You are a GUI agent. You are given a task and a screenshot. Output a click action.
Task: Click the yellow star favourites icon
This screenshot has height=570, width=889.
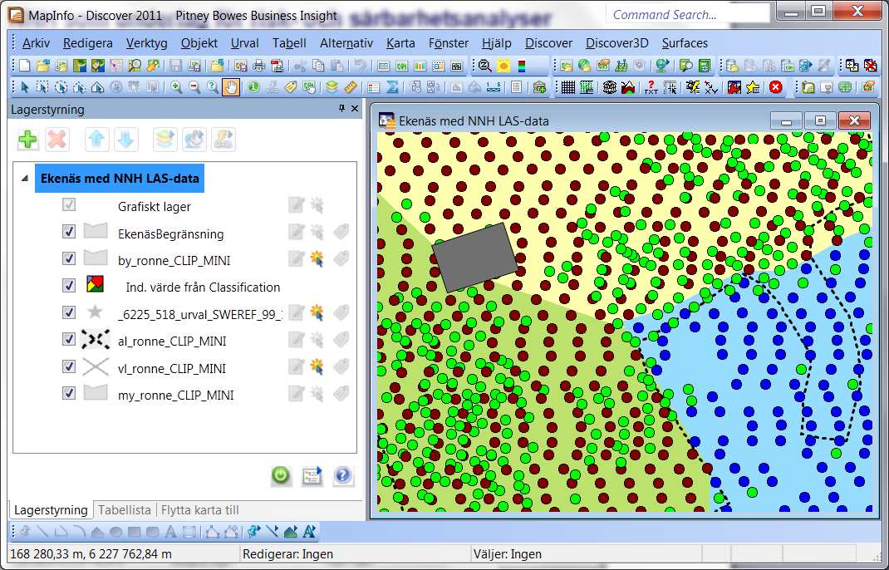[753, 87]
